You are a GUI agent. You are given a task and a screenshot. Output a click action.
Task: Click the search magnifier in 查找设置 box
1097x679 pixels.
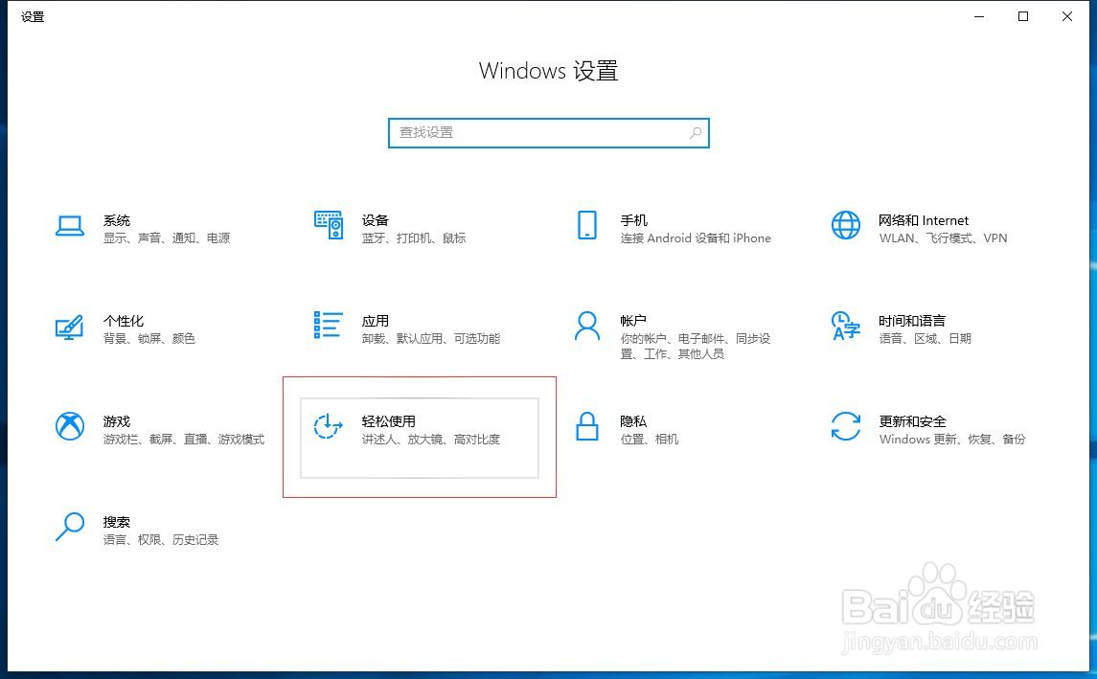pos(696,133)
